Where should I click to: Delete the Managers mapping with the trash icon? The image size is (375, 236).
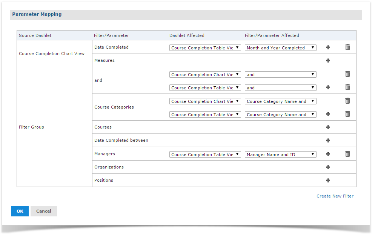pyautogui.click(x=347, y=154)
